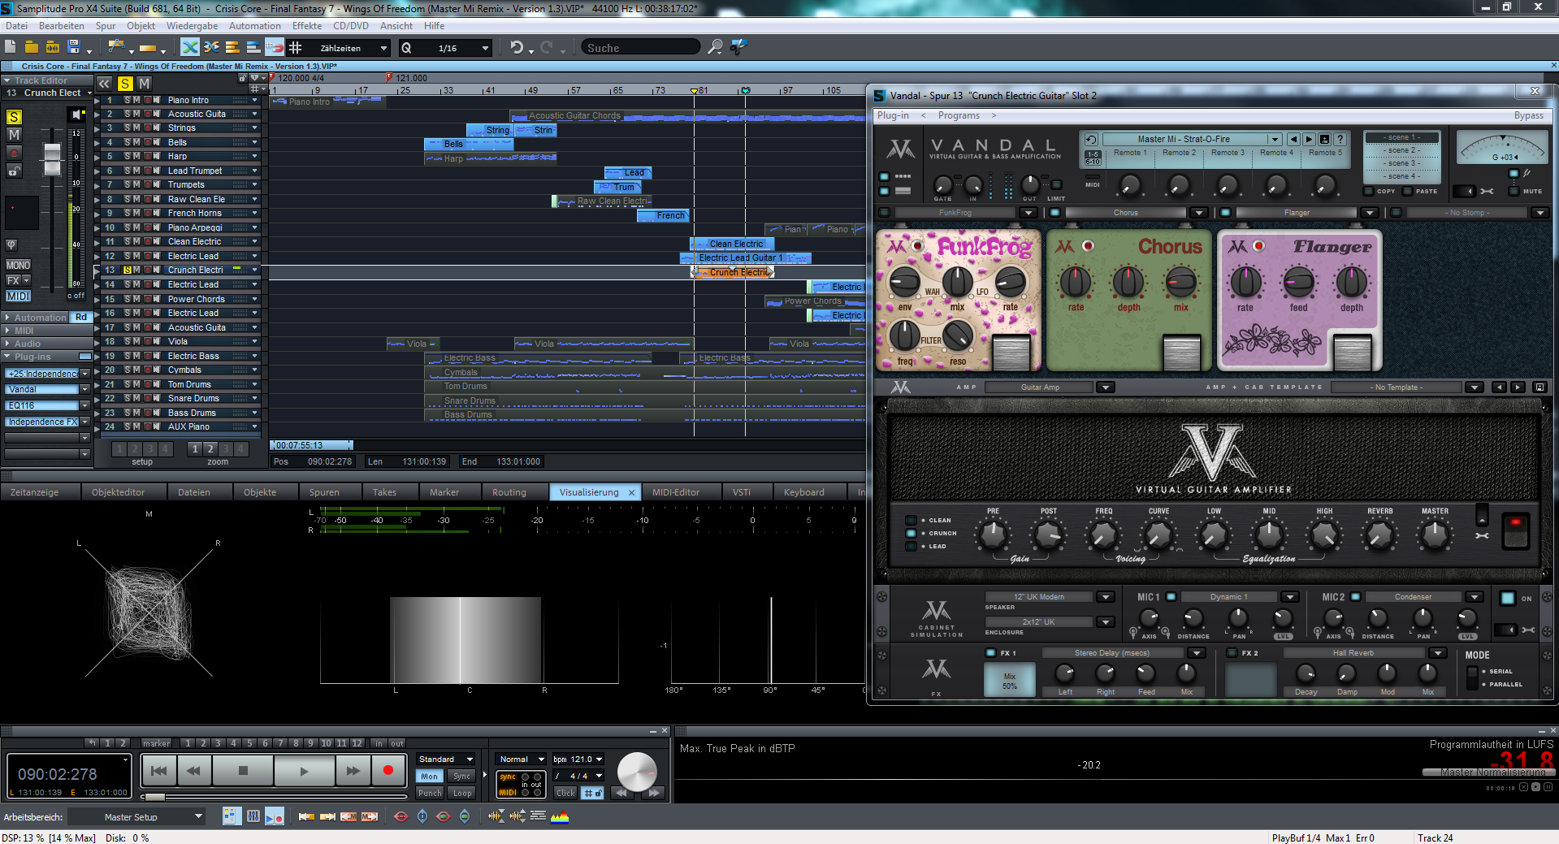Go to next Vandal preset arrow
The width and height of the screenshot is (1559, 844).
[x=1309, y=139]
